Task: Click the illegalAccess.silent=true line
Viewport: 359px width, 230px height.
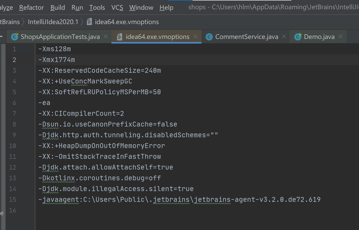Action: pos(116,189)
